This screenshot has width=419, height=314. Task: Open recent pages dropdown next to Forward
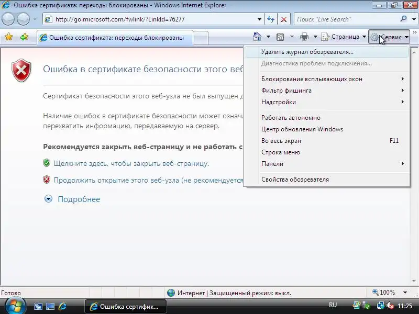(x=35, y=19)
